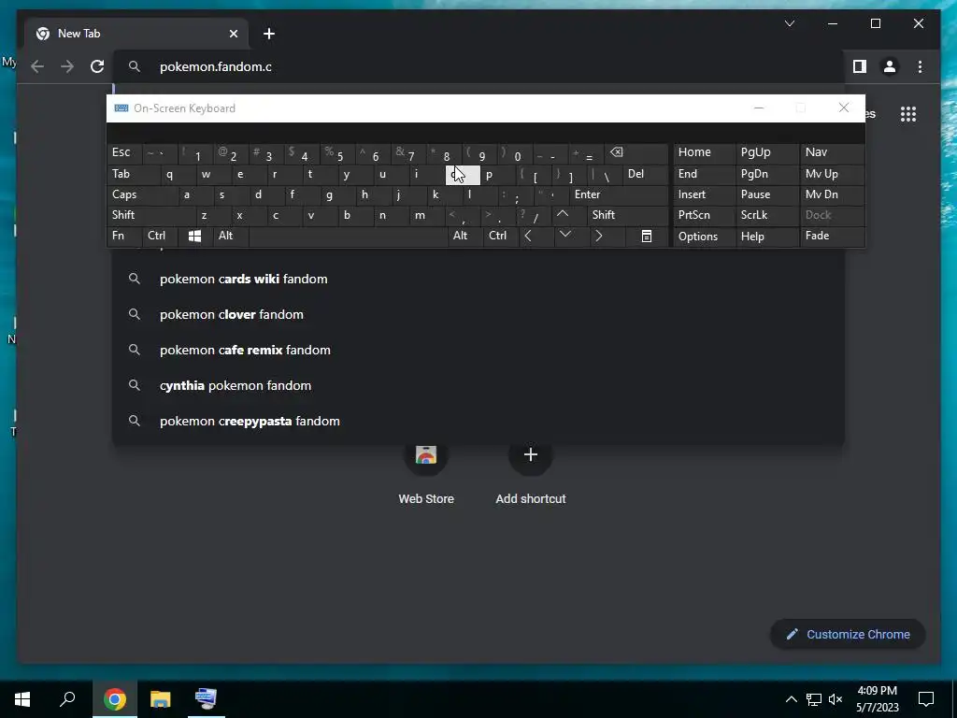Click the Add shortcut plus tile
The image size is (957, 718).
531,473
